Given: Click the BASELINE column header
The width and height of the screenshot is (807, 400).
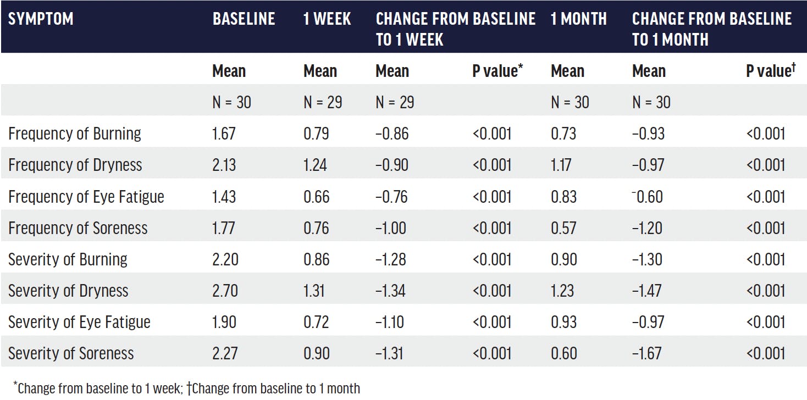Looking at the screenshot, I should point(244,19).
